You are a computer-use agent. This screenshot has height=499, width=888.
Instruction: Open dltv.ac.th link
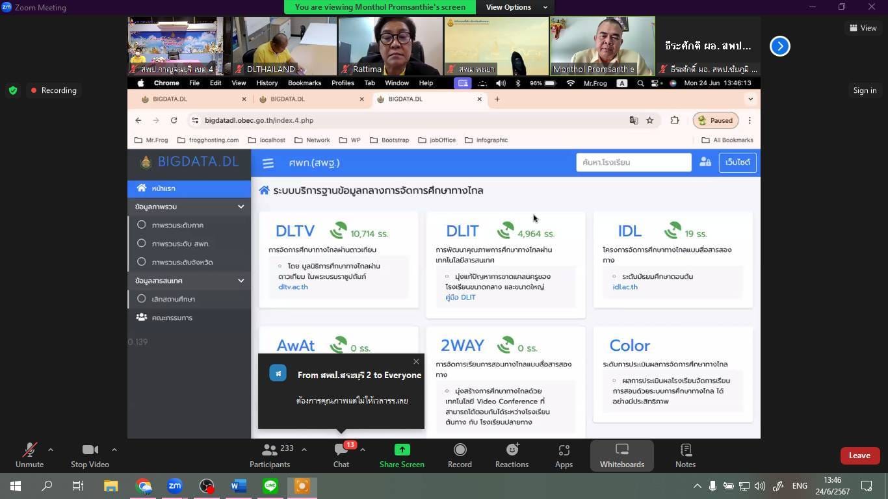point(293,287)
